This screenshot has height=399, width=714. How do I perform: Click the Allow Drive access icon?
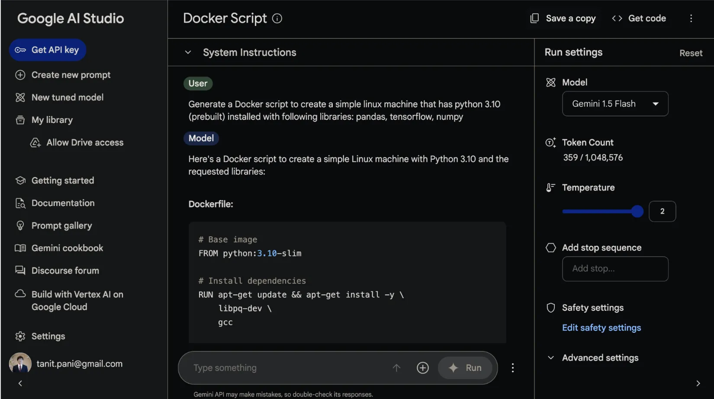[x=35, y=142]
